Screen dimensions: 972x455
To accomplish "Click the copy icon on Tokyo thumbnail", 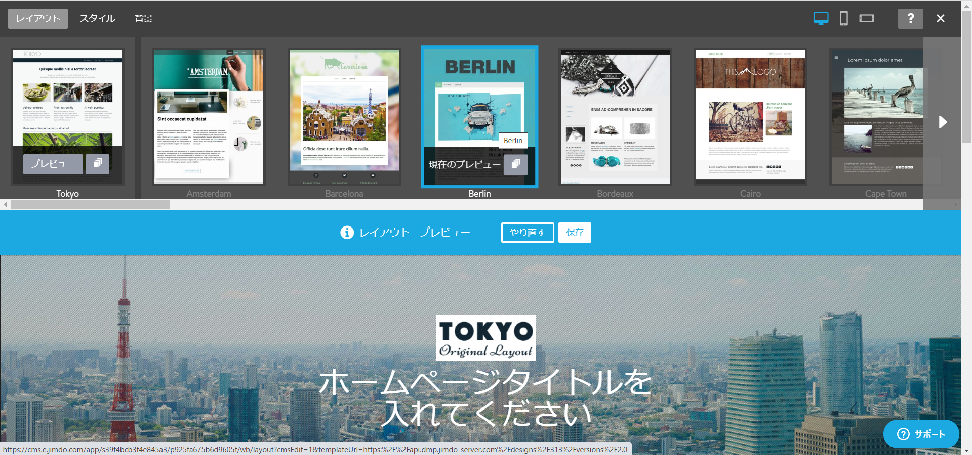I will 98,164.
